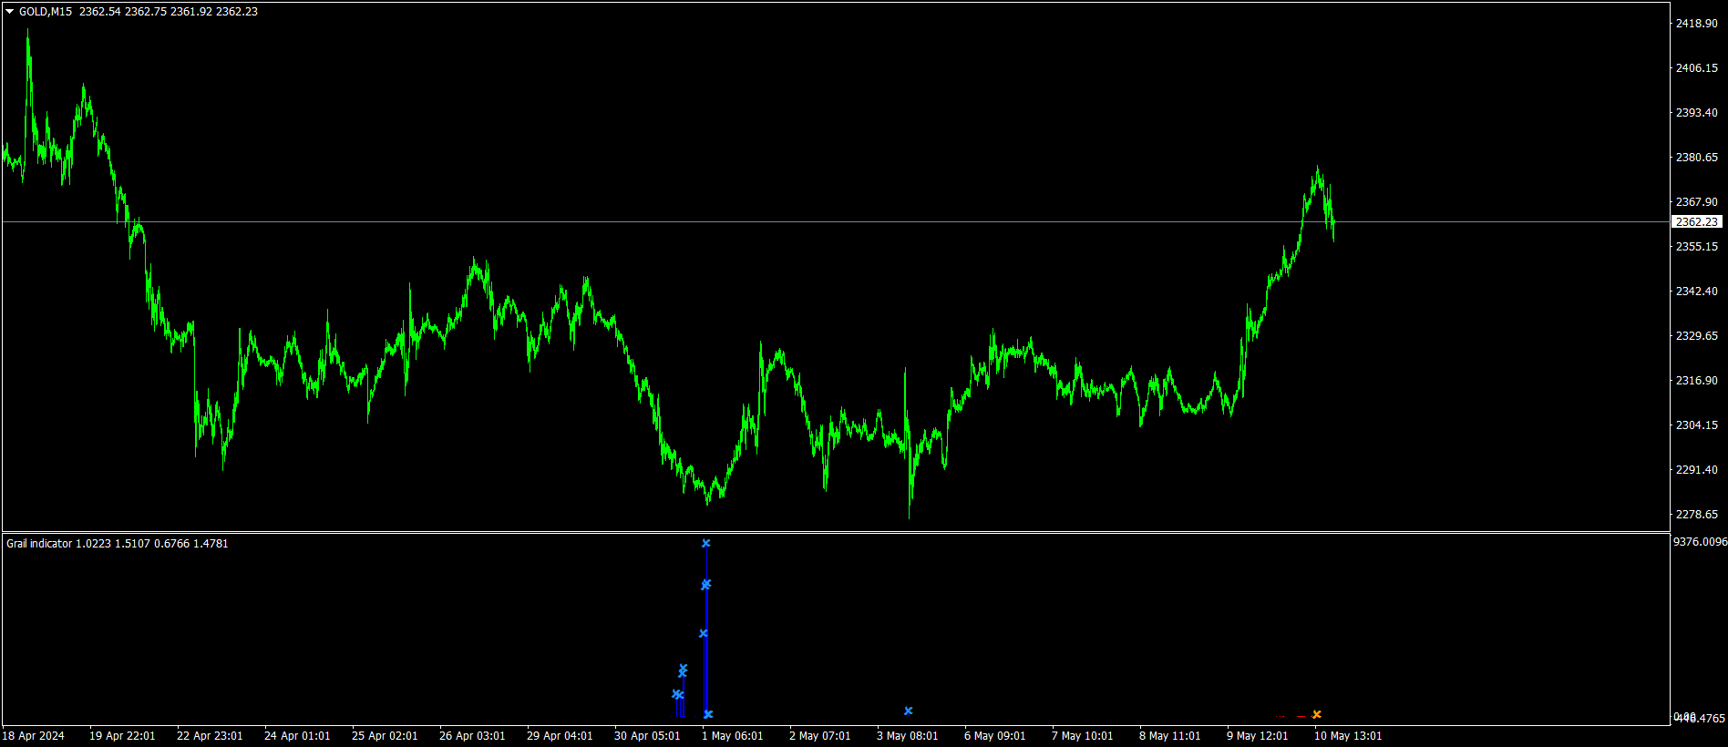Click the 25 Apr 02:01 time label

385,736
